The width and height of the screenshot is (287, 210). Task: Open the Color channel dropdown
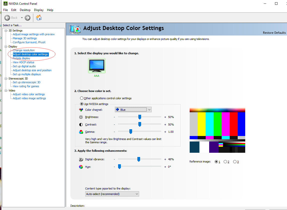point(133,109)
